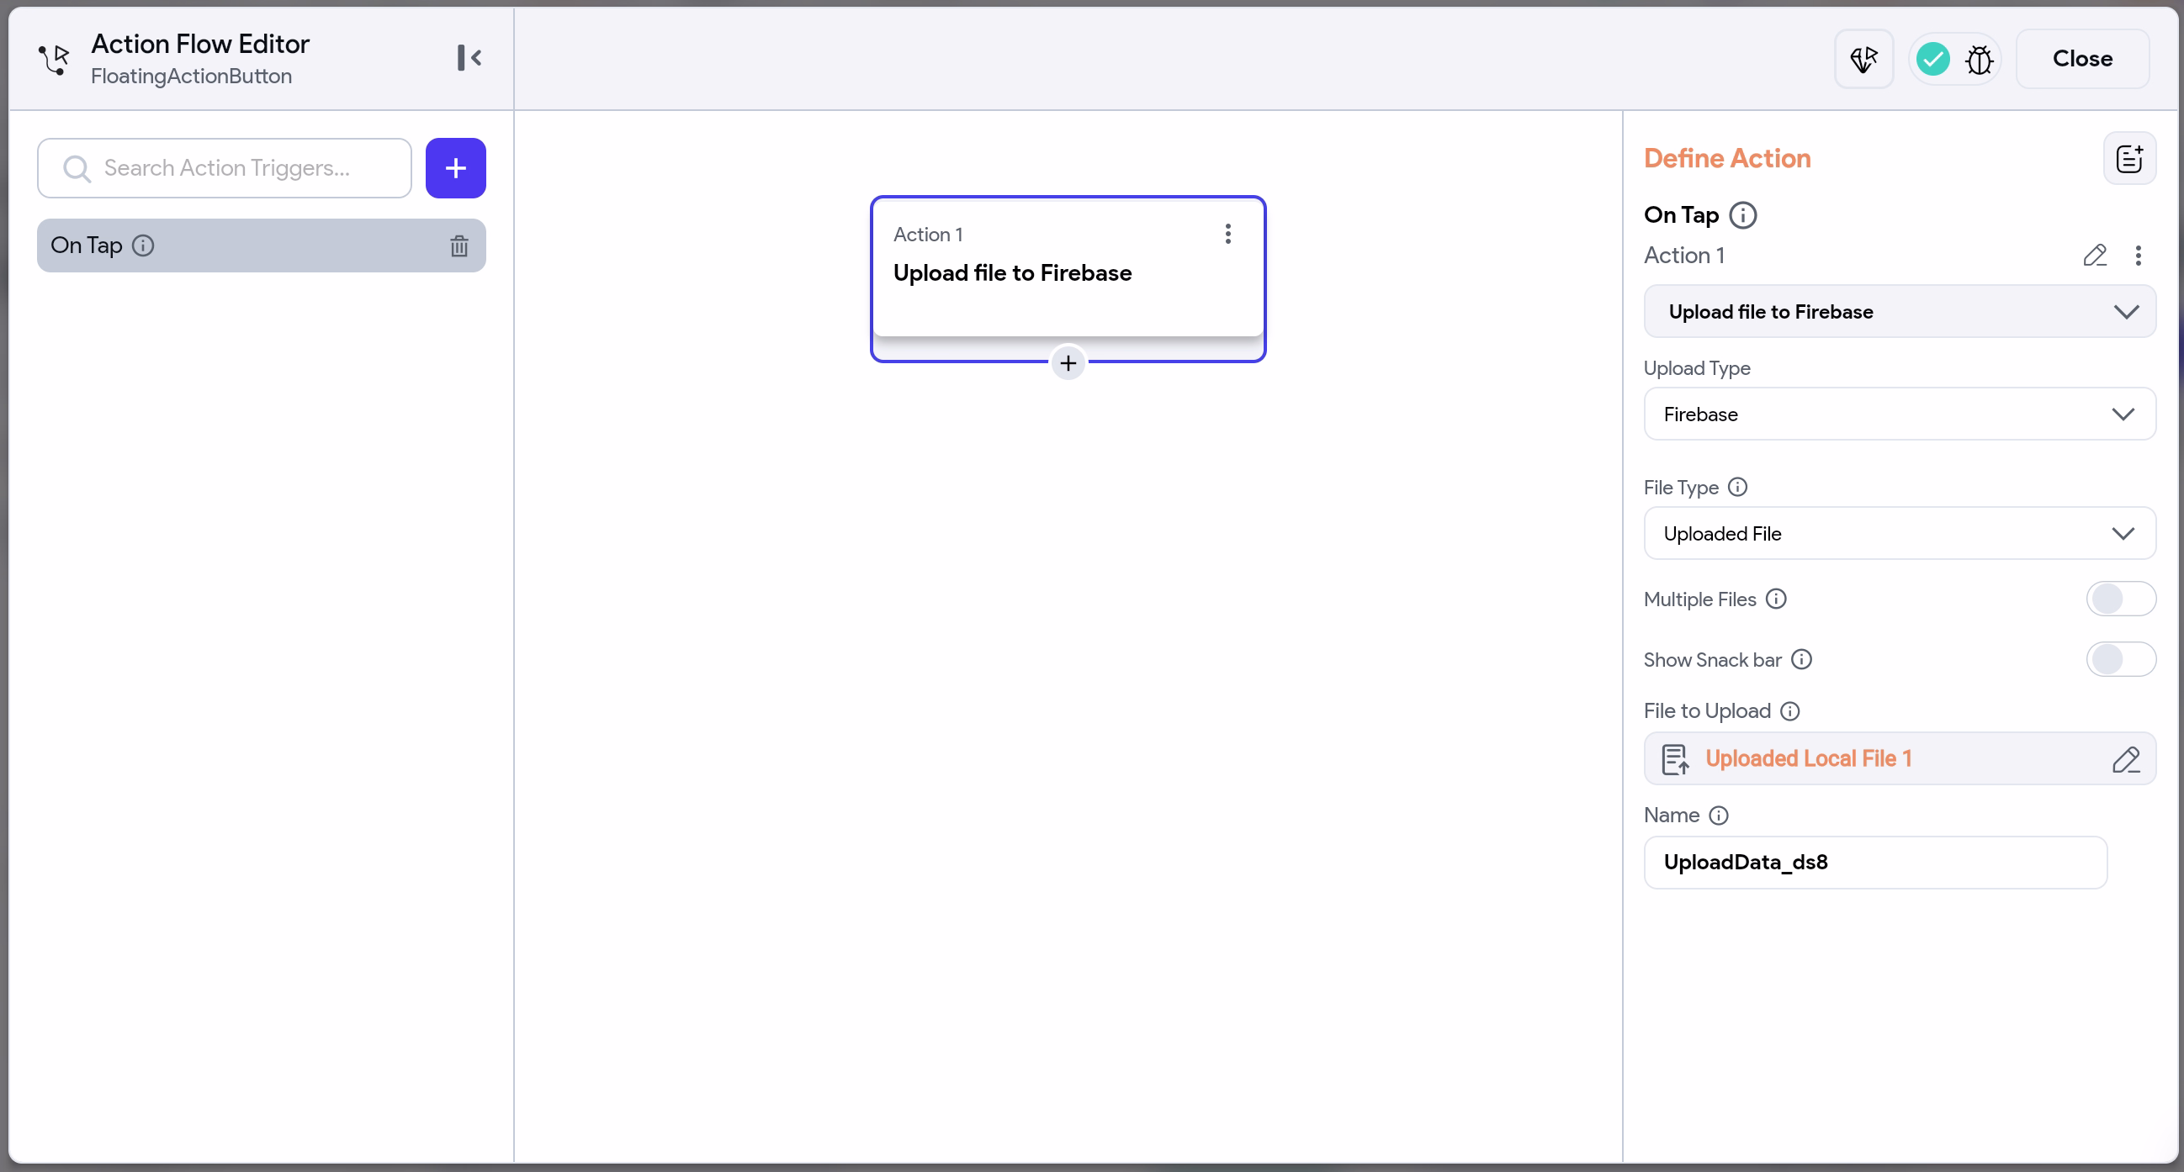This screenshot has height=1172, width=2184.
Task: Select the On Tap trigger row
Action: coord(261,245)
